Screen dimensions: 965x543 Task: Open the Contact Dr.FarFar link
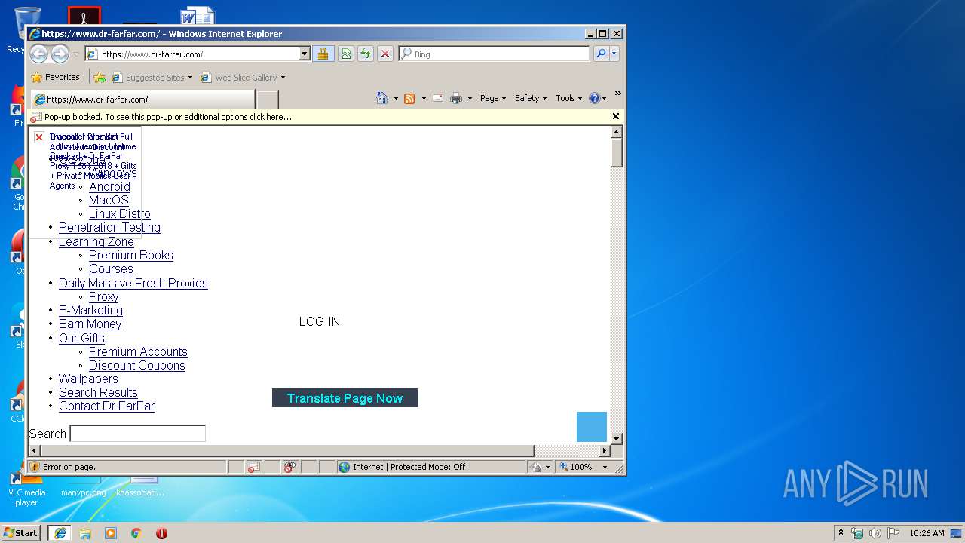tap(106, 406)
